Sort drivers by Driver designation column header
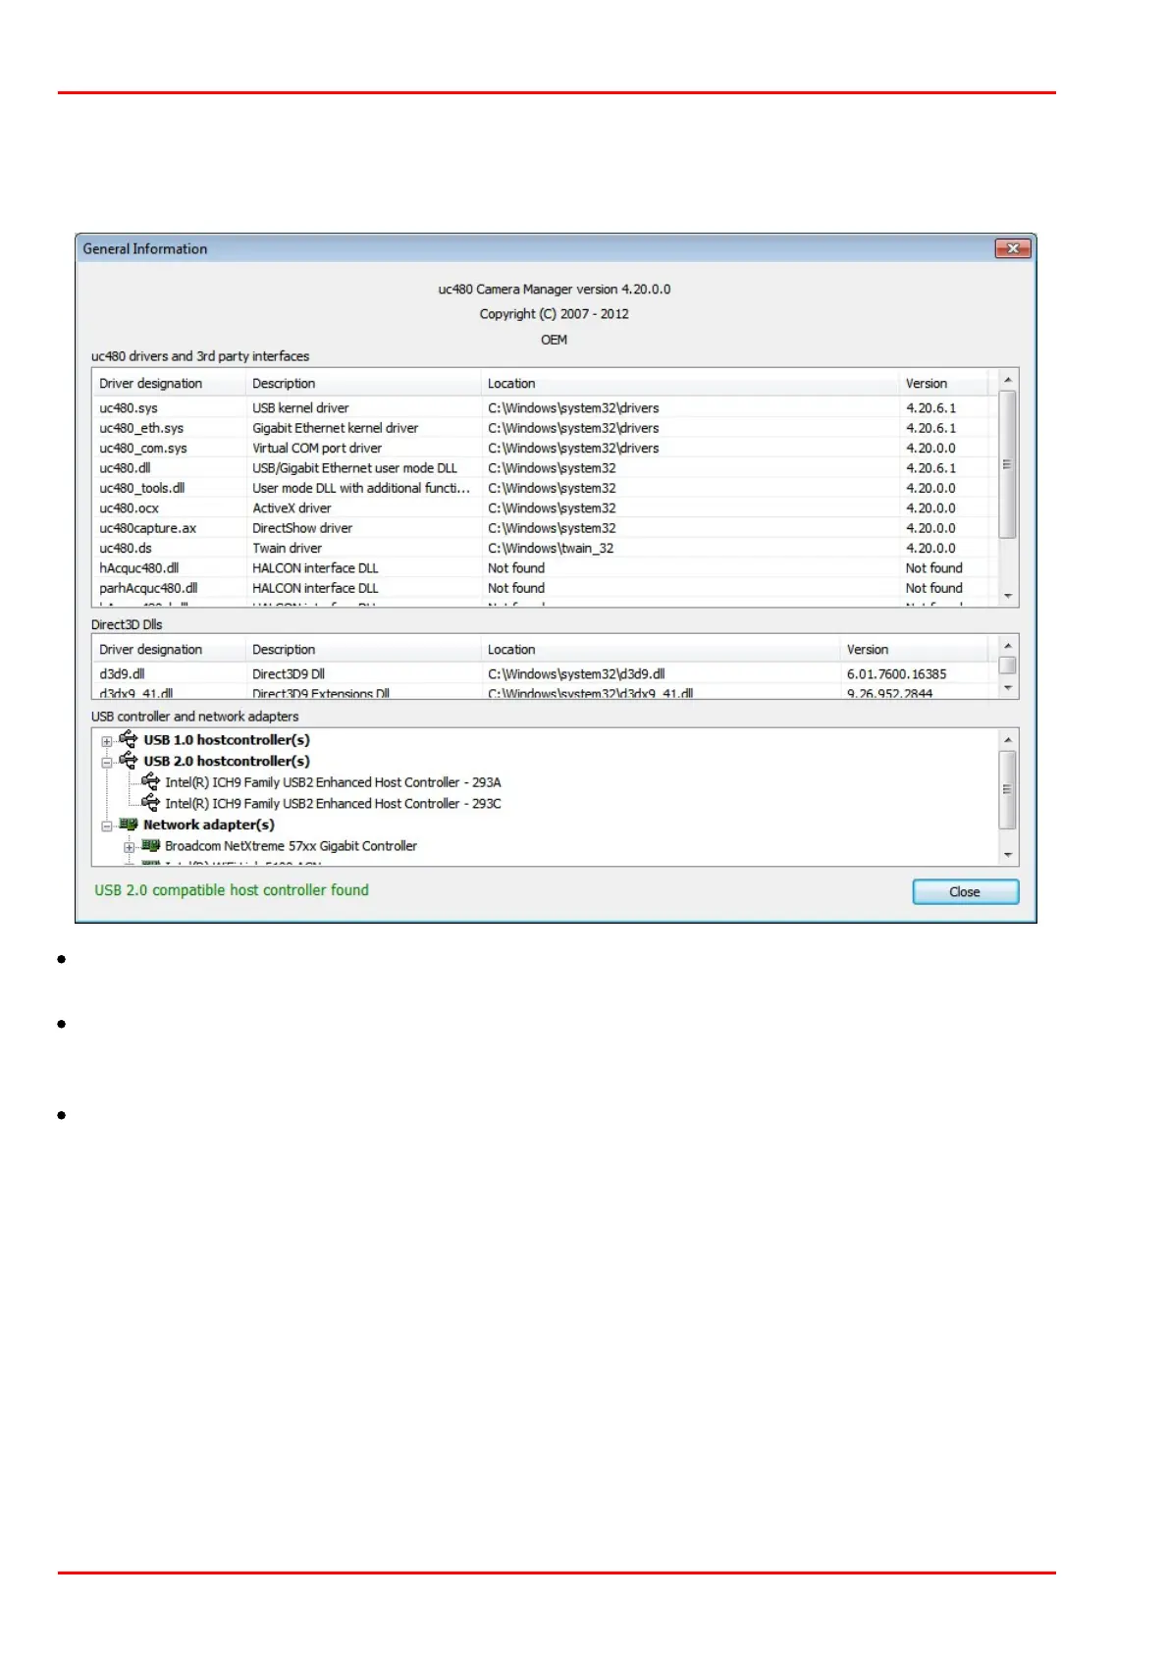 (x=169, y=383)
